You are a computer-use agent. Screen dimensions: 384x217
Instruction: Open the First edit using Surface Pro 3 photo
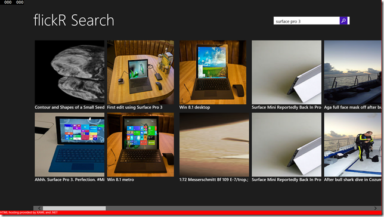(140, 72)
